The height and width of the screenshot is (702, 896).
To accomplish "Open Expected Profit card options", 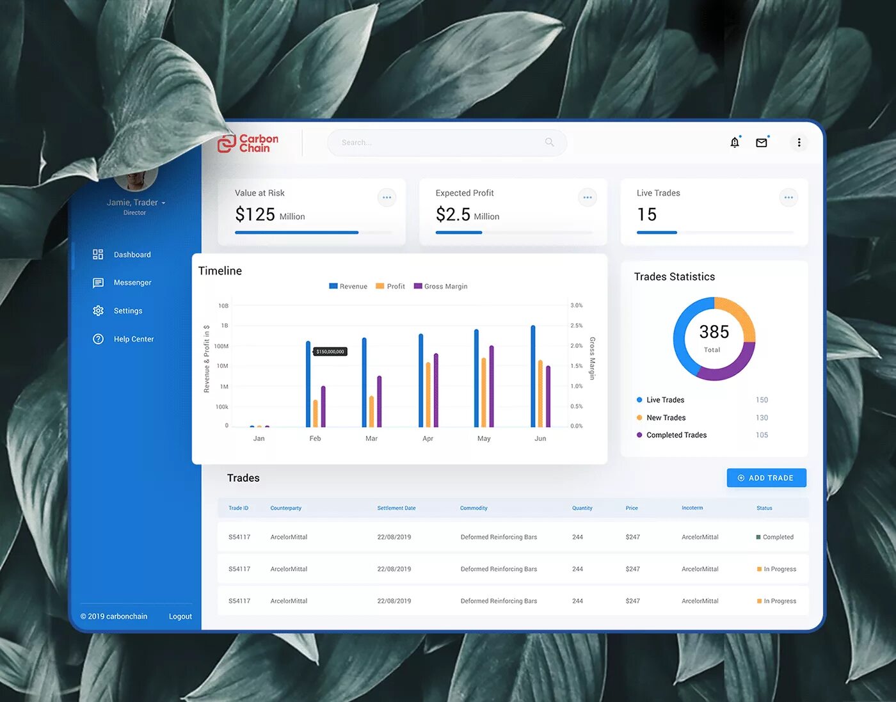I will (x=588, y=197).
